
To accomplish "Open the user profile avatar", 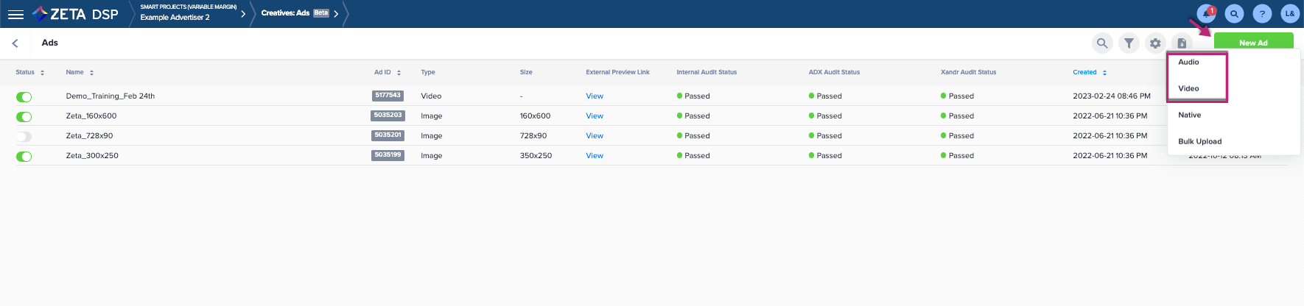I will point(1289,14).
